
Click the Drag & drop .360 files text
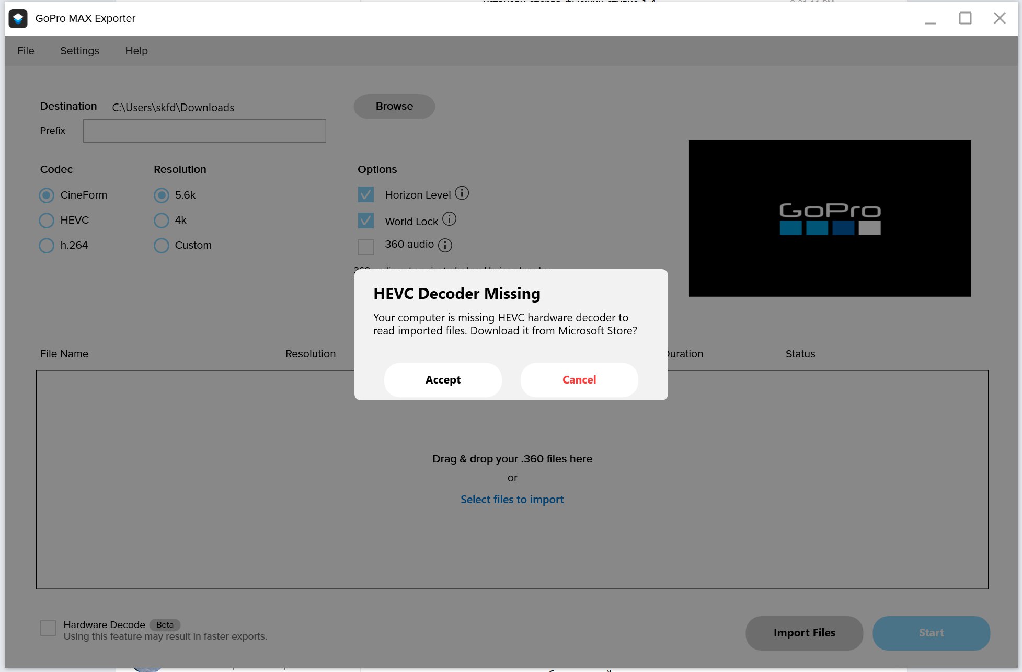tap(512, 459)
